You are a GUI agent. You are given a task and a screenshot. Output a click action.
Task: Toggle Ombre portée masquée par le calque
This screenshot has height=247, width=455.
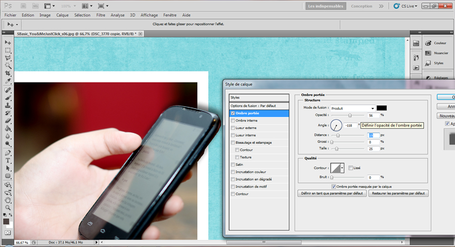(x=334, y=187)
